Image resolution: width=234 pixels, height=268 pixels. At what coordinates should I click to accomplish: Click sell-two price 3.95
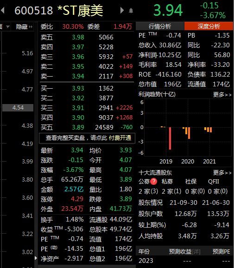point(78,66)
